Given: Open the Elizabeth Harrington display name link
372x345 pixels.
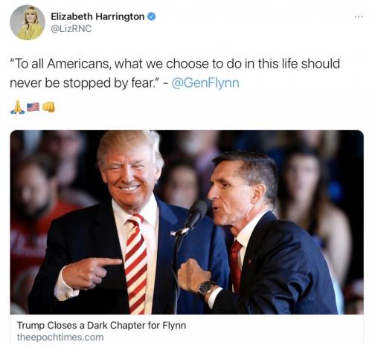Looking at the screenshot, I should 97,16.
